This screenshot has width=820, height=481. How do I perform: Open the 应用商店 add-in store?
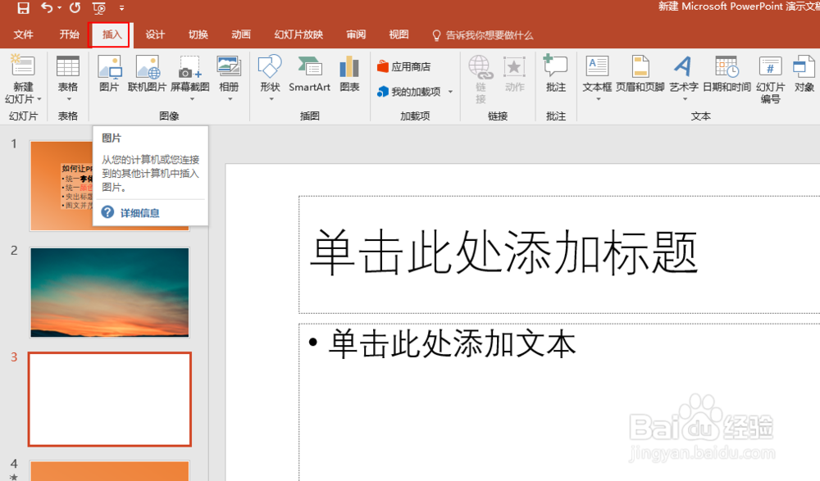pyautogui.click(x=404, y=66)
